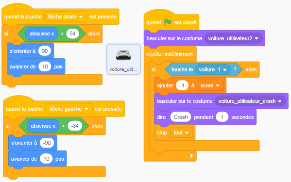The image size is (291, 182).
Task: Open the stop tout dropdown
Action: pos(181,132)
